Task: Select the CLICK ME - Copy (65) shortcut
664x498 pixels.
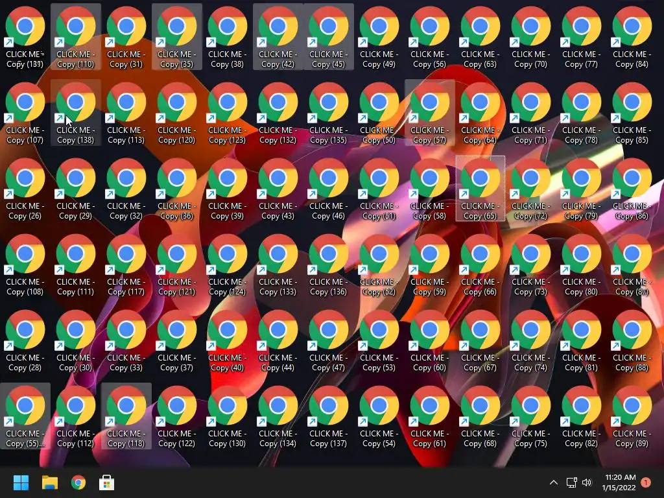Action: point(480,189)
